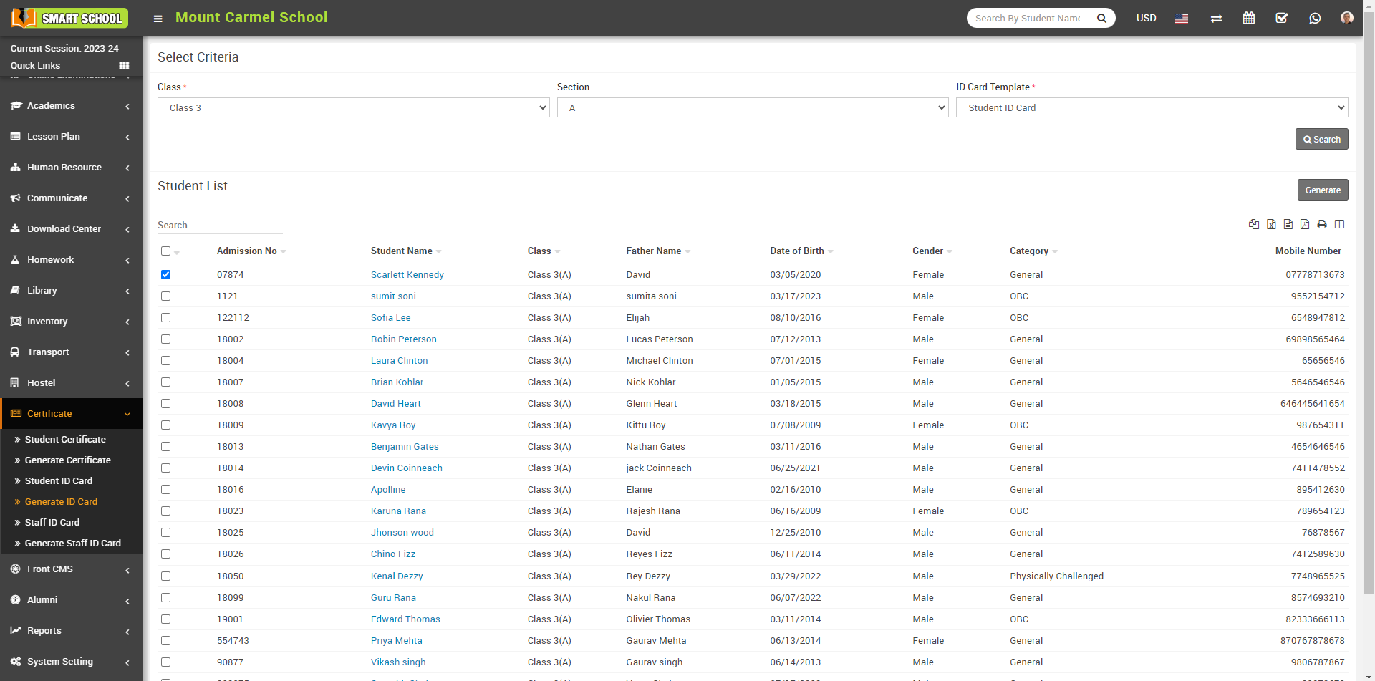Expand the Section dropdown
The width and height of the screenshot is (1375, 681).
tap(752, 108)
